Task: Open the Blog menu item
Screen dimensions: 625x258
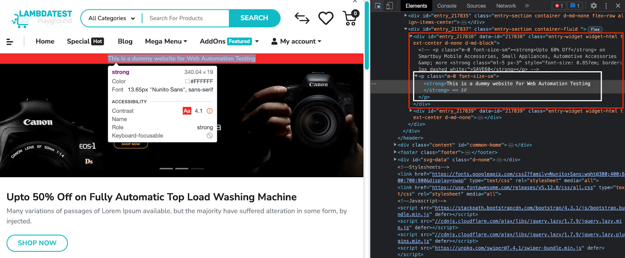Action: (125, 41)
